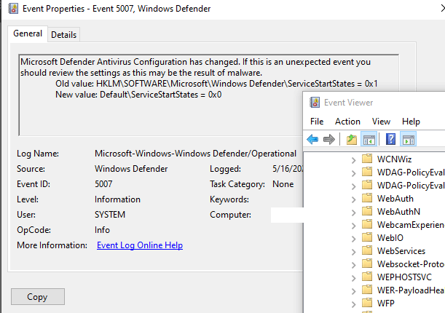Click the blue Help question mark icon
This screenshot has height=313, width=445.
(x=391, y=139)
